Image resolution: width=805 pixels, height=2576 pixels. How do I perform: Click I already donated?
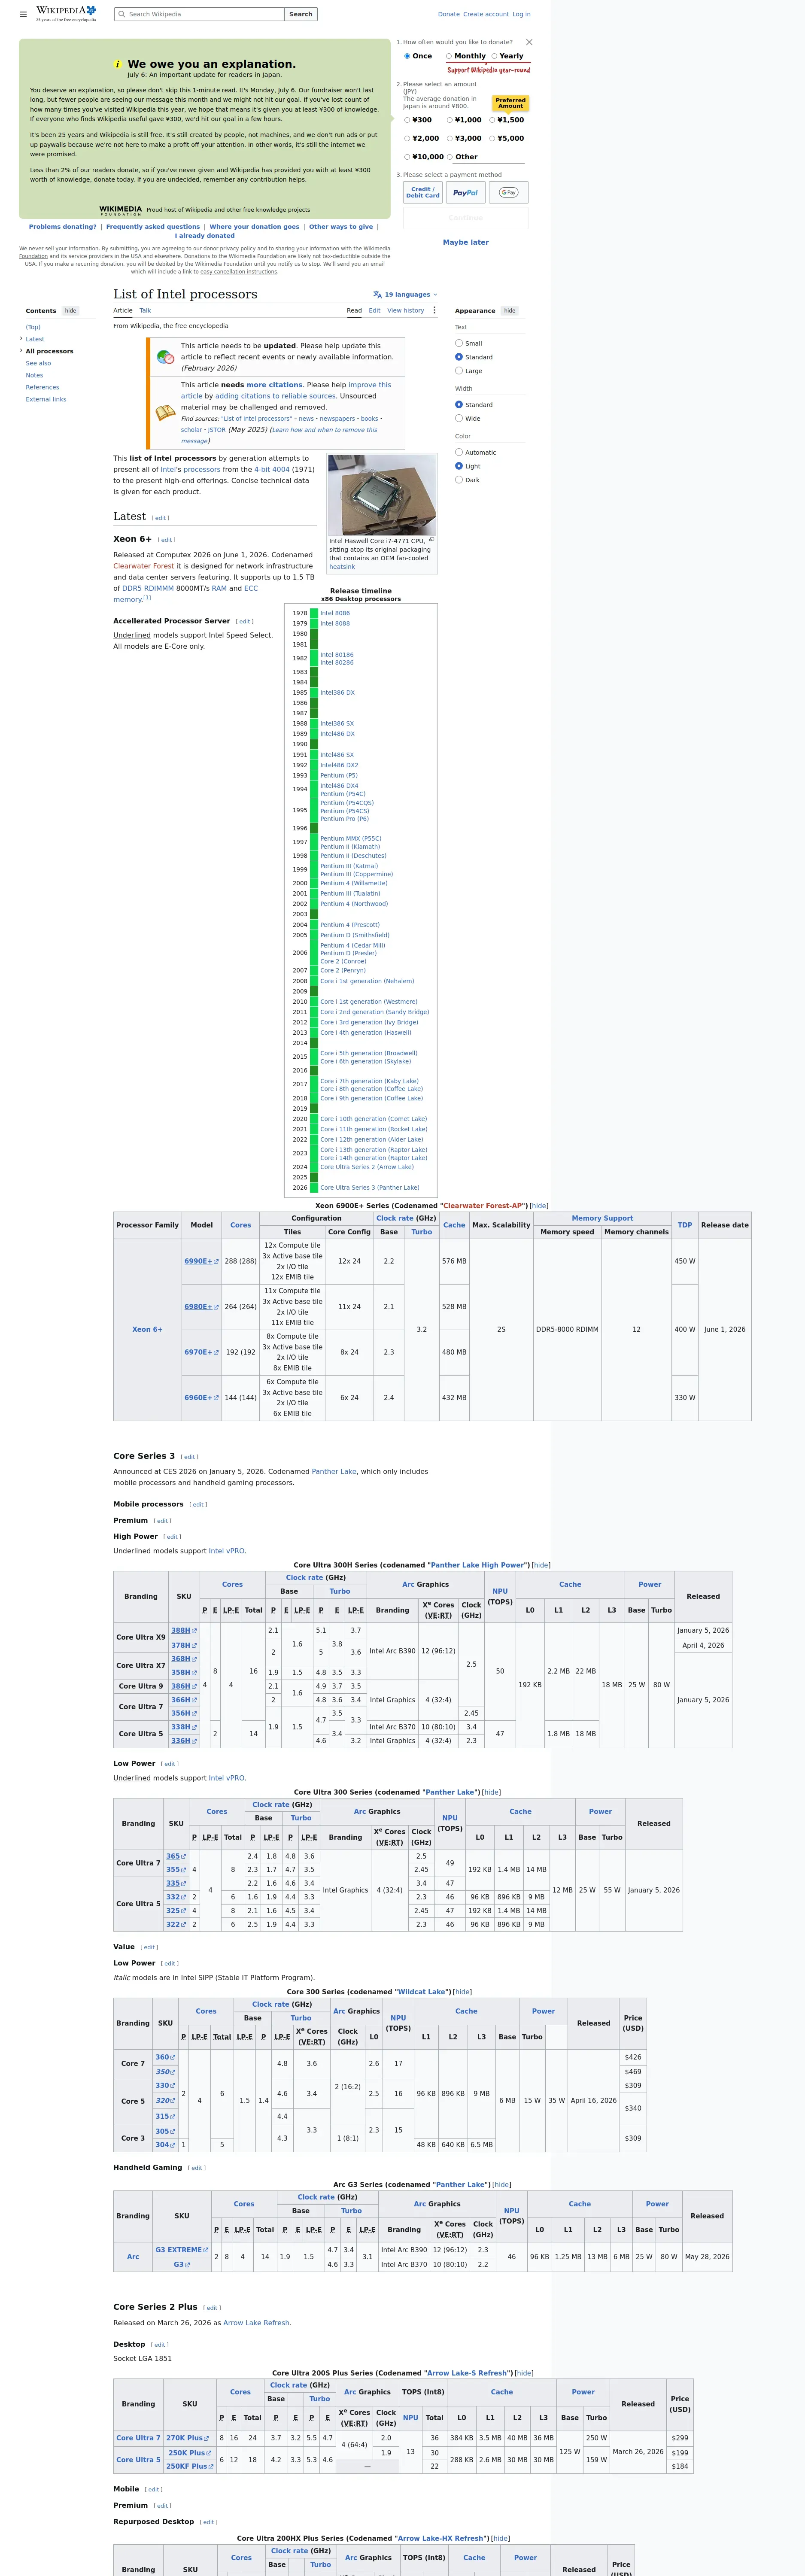[x=205, y=236]
